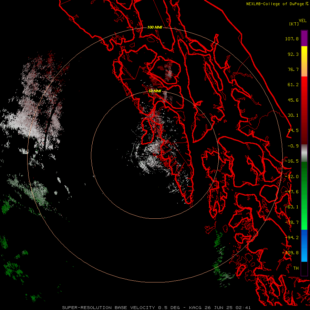The image size is (310, 310).
Task: Click the -109.8 velocity scale value
Action: tap(290, 253)
